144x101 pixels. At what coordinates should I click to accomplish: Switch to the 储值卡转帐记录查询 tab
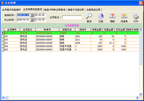click(55, 10)
